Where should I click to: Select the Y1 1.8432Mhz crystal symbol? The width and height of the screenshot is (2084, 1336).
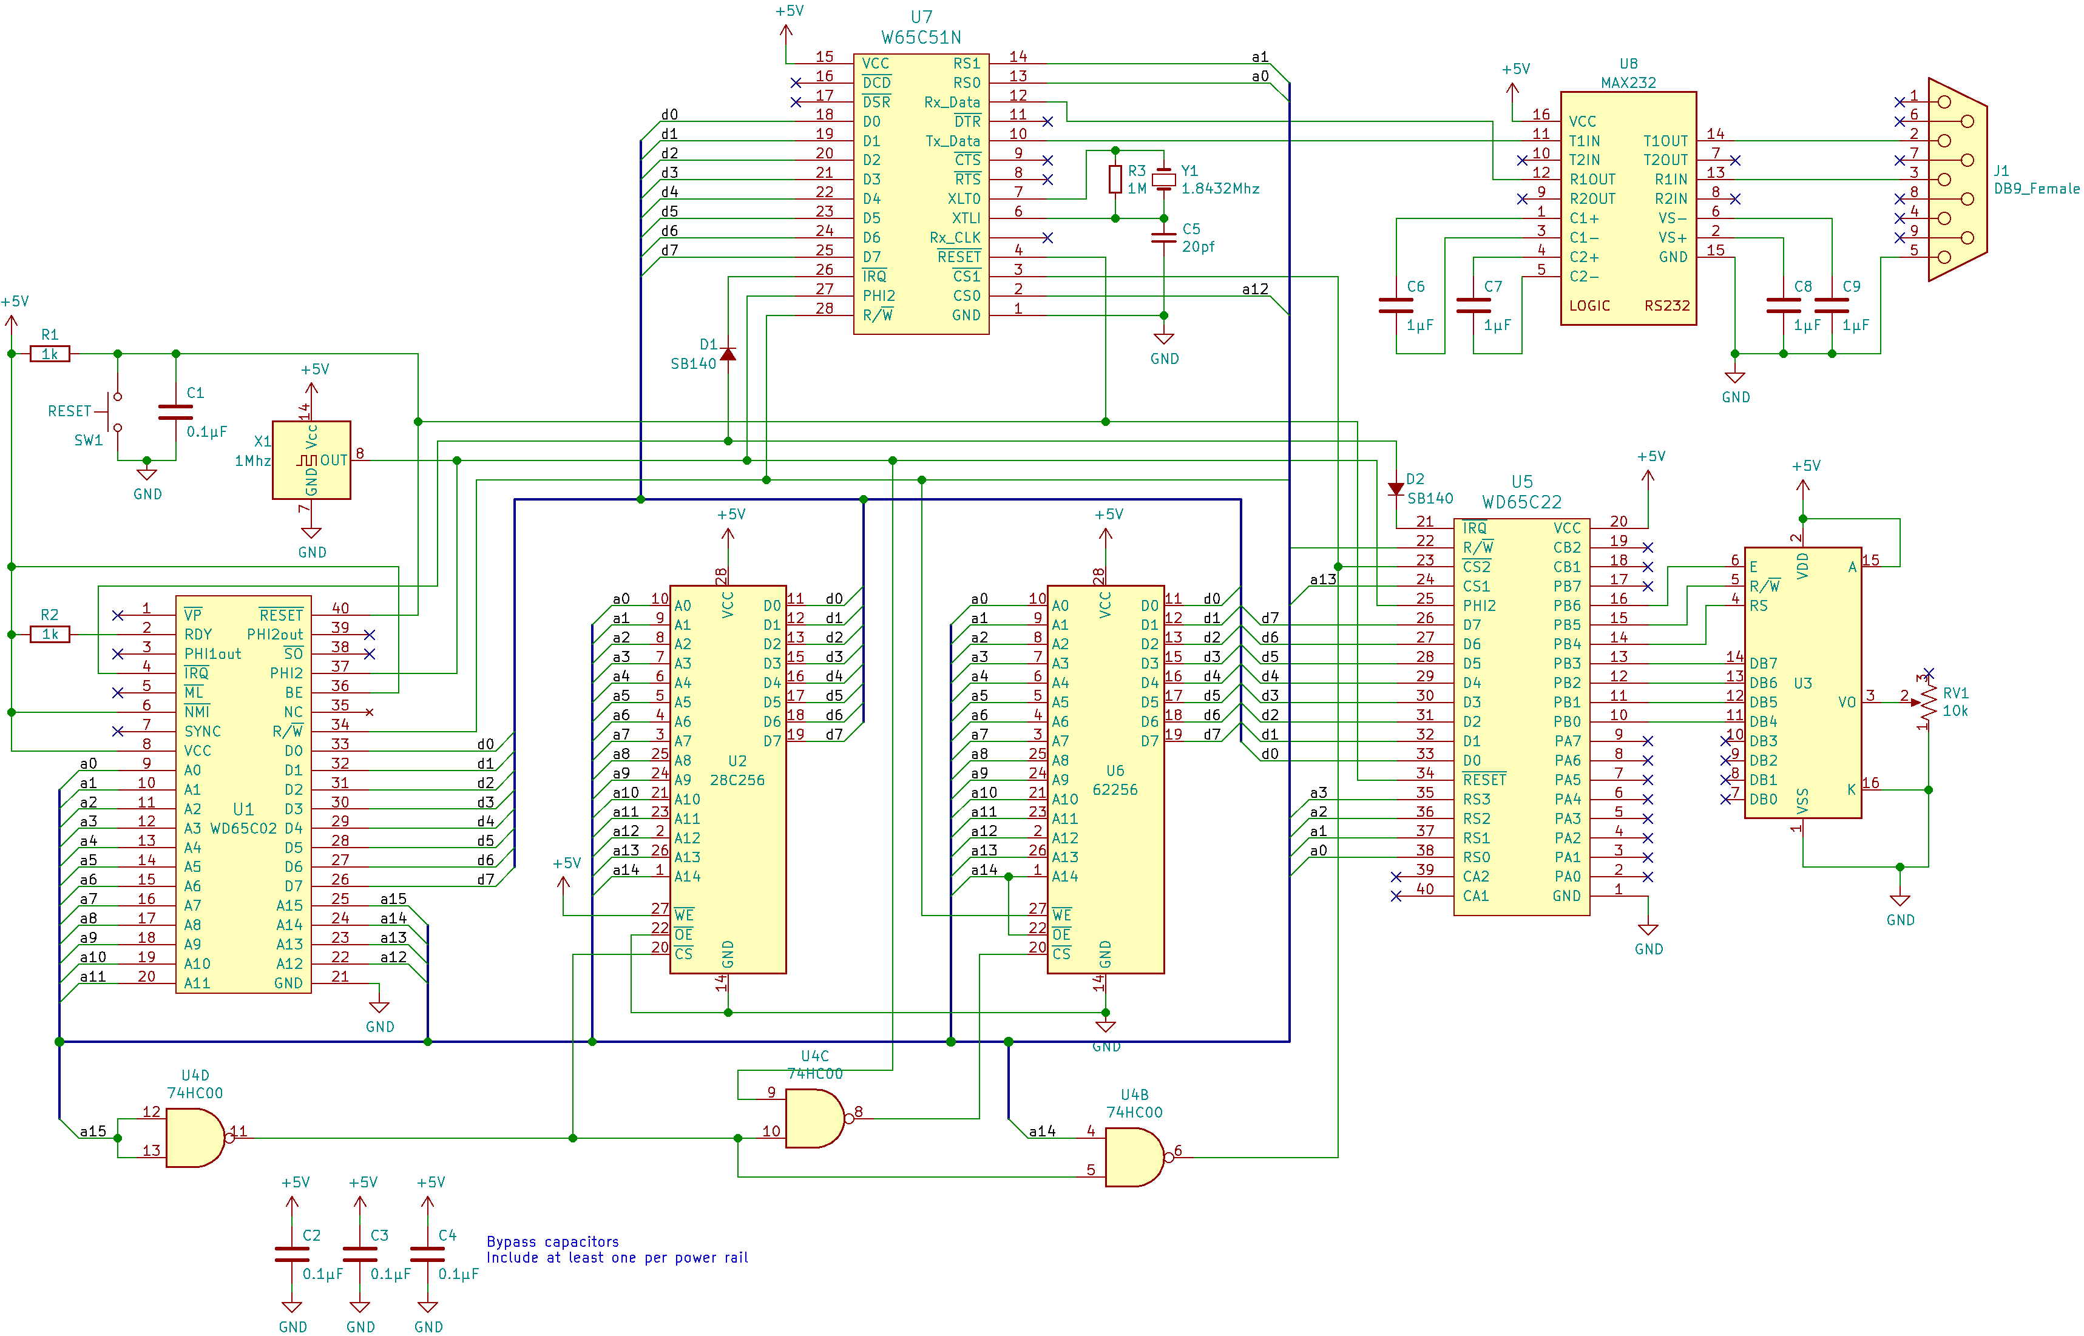tap(1163, 180)
